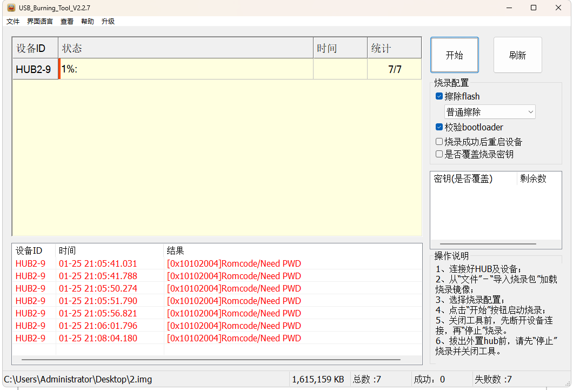Maximize the USB Burning Tool window
573x390 pixels.
pos(534,8)
